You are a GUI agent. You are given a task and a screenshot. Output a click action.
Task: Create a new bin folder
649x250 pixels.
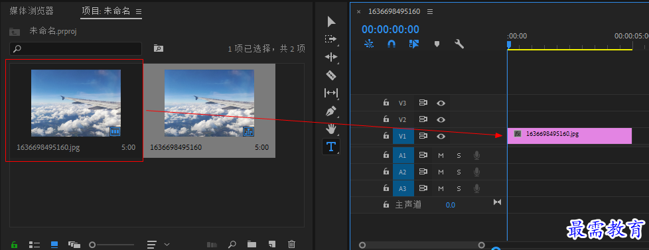[252, 244]
